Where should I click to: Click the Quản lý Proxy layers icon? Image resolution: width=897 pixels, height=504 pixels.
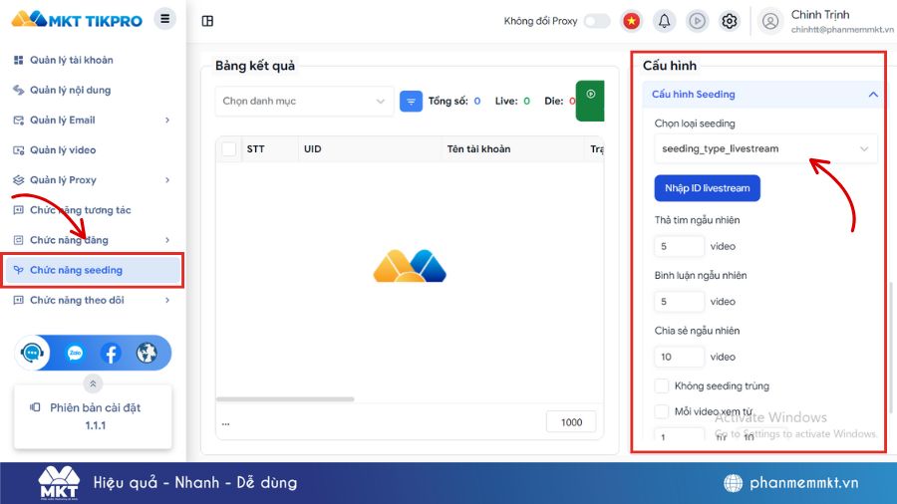tap(18, 180)
